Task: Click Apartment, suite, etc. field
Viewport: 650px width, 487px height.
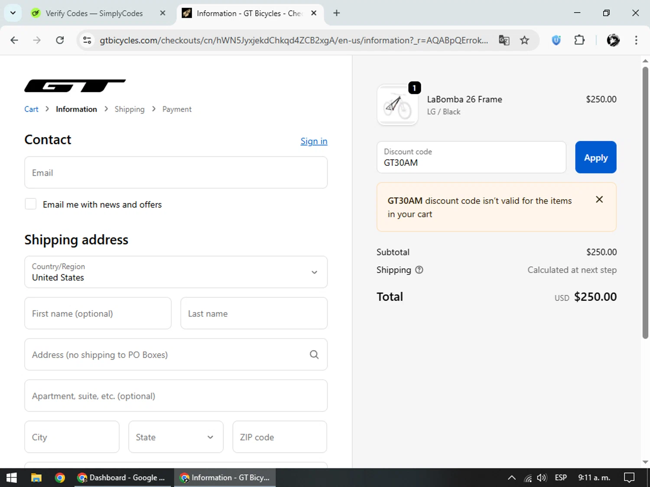Action: tap(176, 396)
